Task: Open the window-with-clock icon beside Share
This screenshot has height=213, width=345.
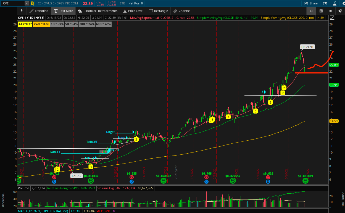Action: (x=325, y=3)
